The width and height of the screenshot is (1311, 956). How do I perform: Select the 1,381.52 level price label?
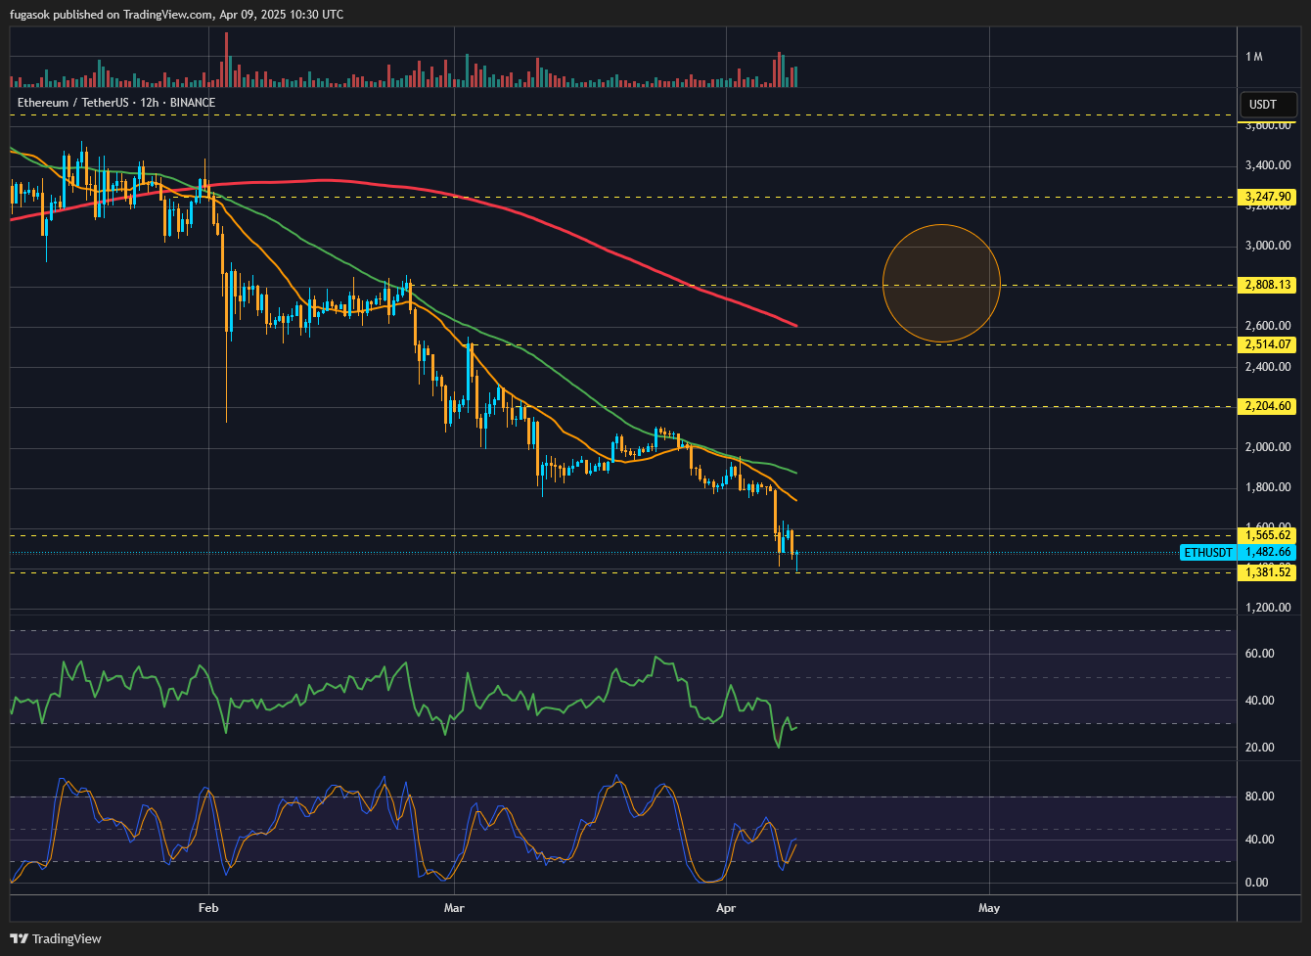[1268, 572]
